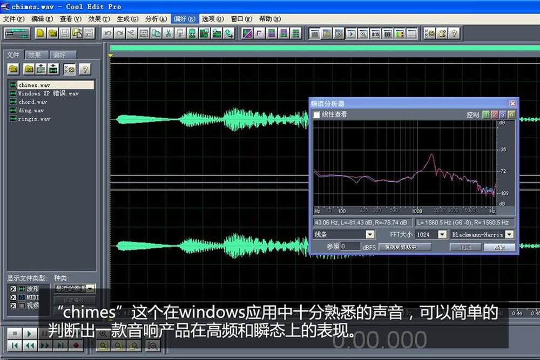The width and height of the screenshot is (540, 360).
Task: Select hold button 3 in frequency analyzer
Action: click(x=502, y=114)
